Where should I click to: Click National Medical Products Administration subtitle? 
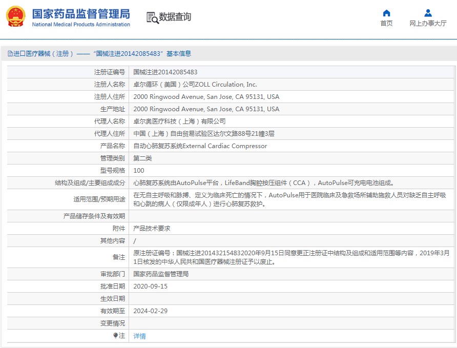[81, 25]
